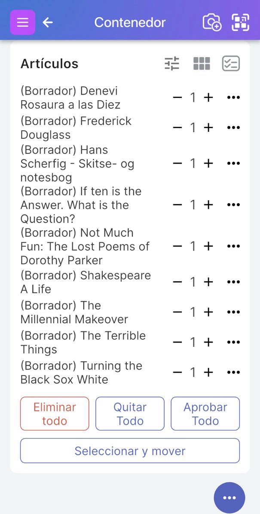
Task: Tap Seleccionar y mover
Action: (130, 451)
